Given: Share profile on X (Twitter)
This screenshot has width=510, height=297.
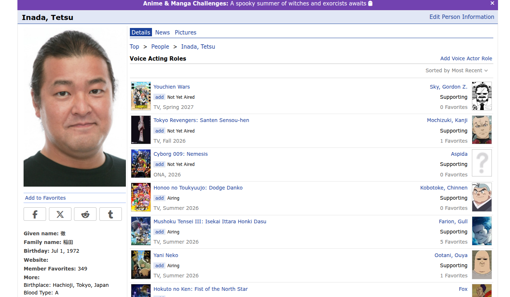Looking at the screenshot, I should (x=60, y=214).
